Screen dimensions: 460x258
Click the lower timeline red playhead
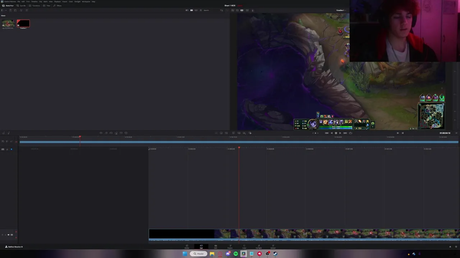click(x=239, y=148)
